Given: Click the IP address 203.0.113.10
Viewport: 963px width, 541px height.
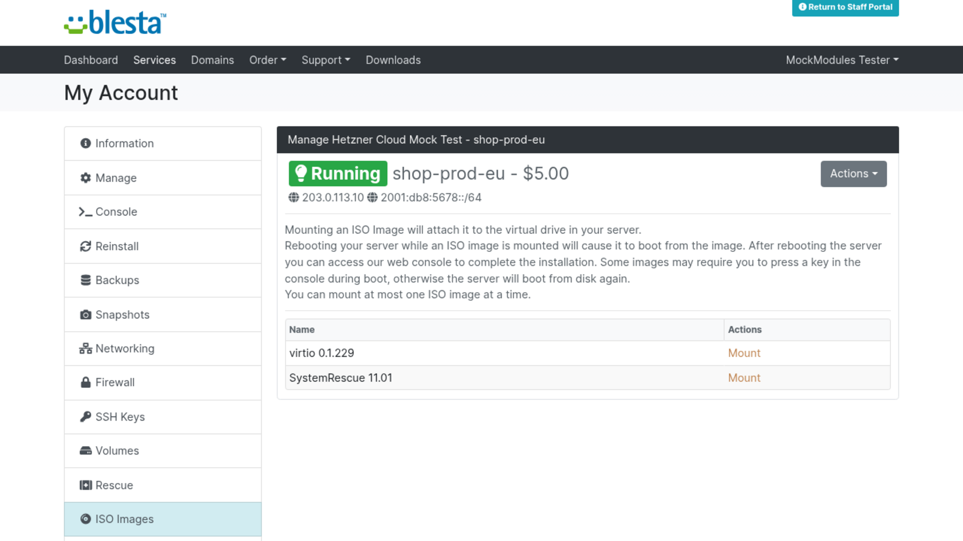Looking at the screenshot, I should pyautogui.click(x=333, y=197).
